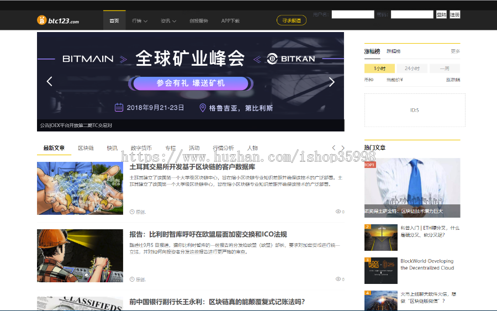Image resolution: width=497 pixels, height=311 pixels.
Task: Expand the 行情 navigation dropdown
Action: pyautogui.click(x=140, y=20)
